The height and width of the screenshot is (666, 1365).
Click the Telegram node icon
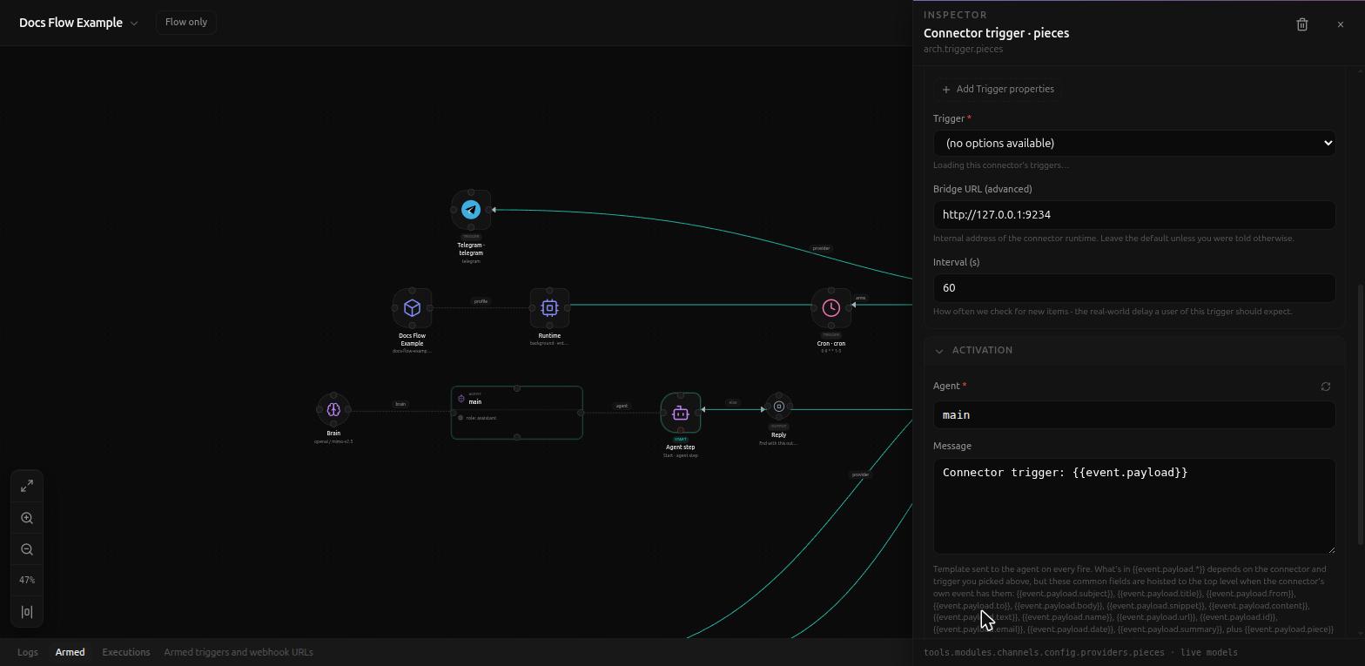pyautogui.click(x=471, y=210)
